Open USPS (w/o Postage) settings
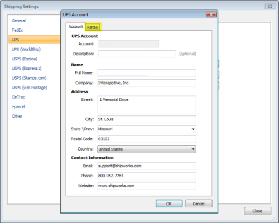 tap(30, 88)
